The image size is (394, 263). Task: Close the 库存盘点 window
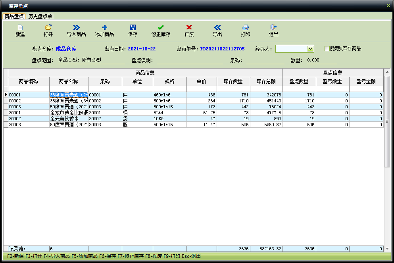pos(388,6)
